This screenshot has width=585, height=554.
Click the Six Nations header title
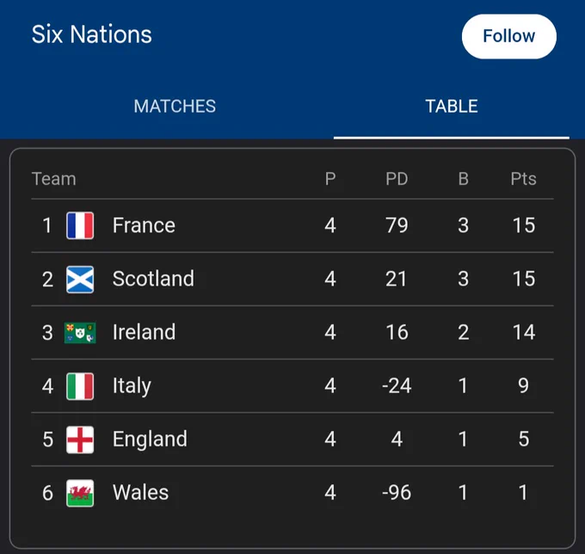(x=92, y=34)
